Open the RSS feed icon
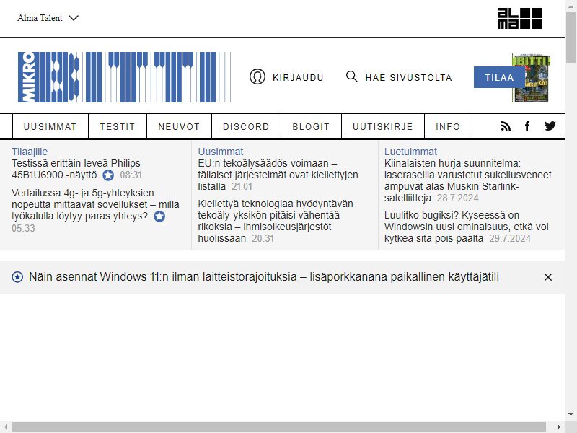 pos(506,126)
